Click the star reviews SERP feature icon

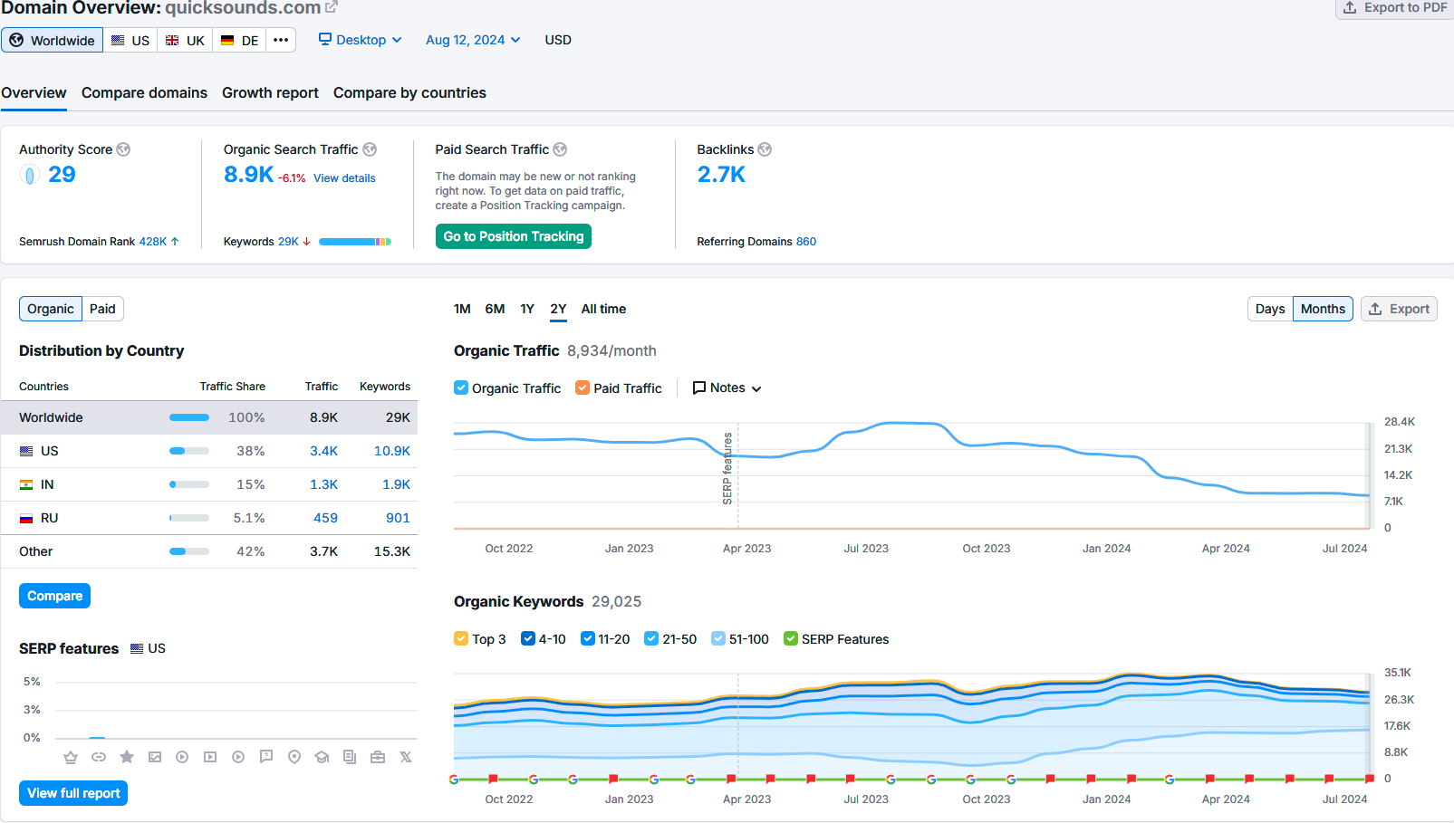click(x=127, y=757)
